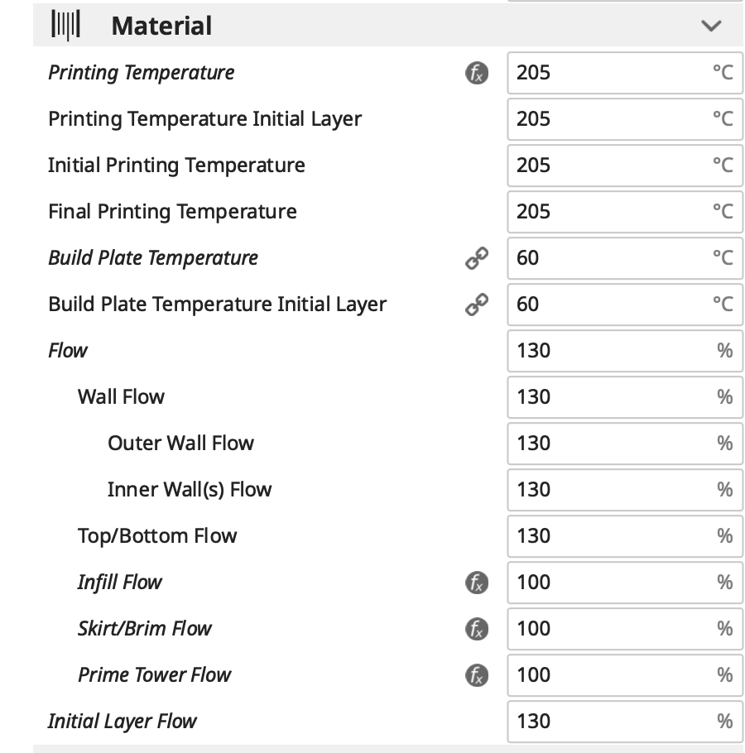Click the link icon next to Build Plate Temperature

pyautogui.click(x=476, y=258)
